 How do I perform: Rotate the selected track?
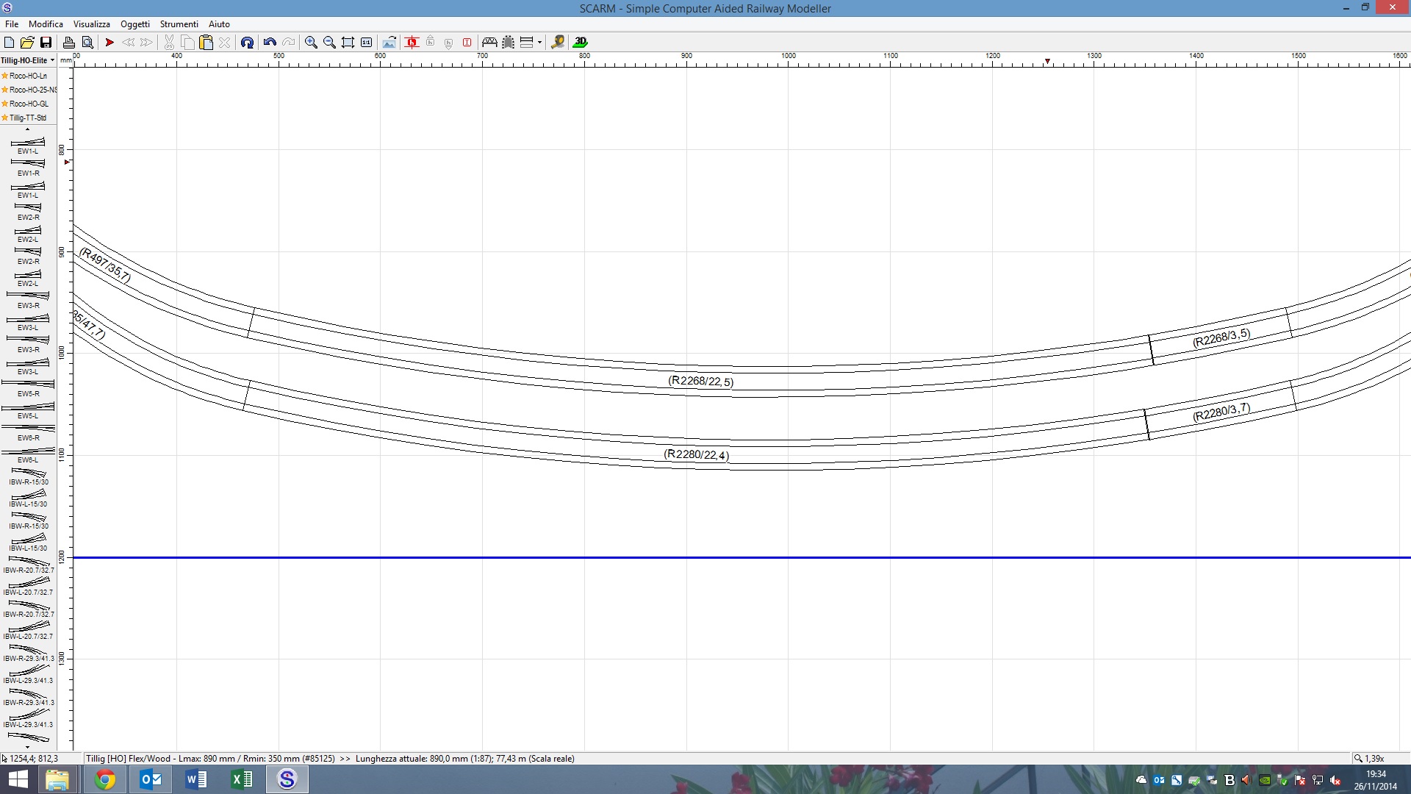pos(247,43)
